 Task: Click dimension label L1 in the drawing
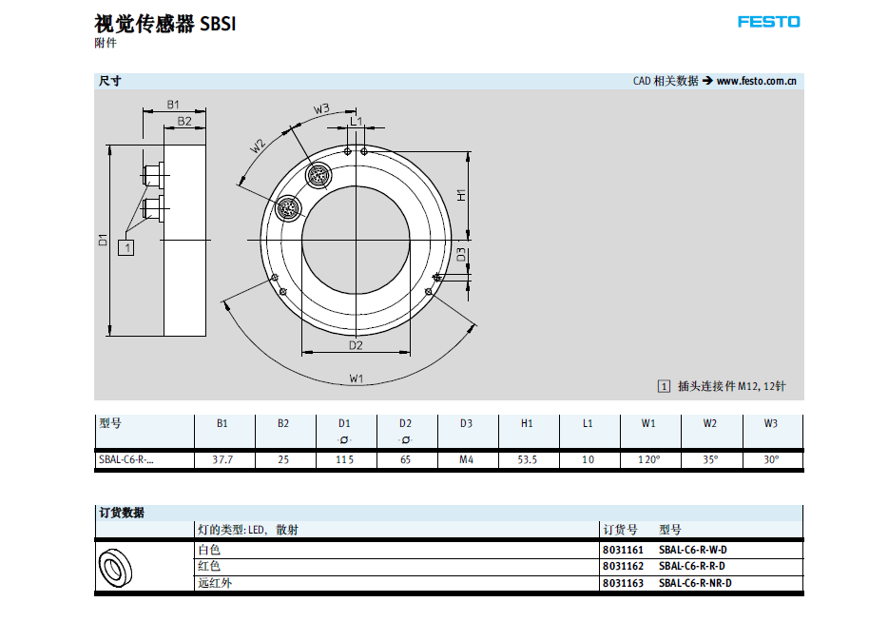(x=356, y=121)
